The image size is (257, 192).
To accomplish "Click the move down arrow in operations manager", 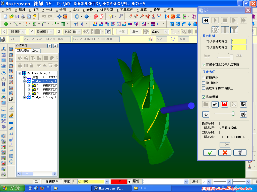I will tap(39, 65).
